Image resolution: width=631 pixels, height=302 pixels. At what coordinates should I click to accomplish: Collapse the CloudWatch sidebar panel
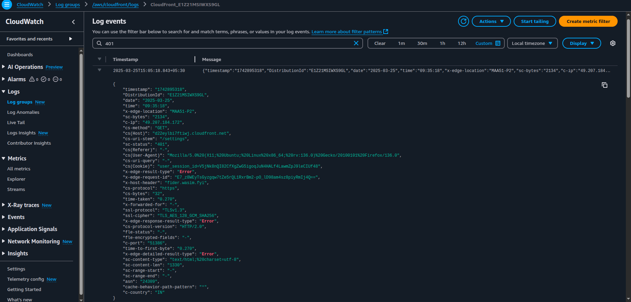(x=73, y=22)
